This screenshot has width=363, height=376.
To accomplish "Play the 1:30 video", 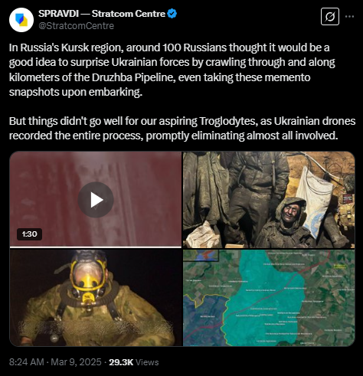I will [x=96, y=200].
